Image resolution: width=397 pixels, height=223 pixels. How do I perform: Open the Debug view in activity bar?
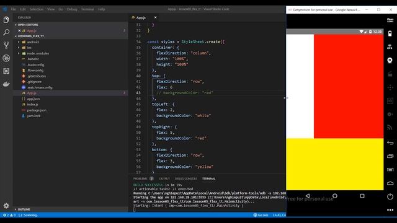(6, 58)
